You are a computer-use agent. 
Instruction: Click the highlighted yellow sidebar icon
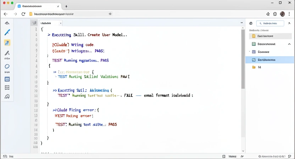click(x=7, y=43)
